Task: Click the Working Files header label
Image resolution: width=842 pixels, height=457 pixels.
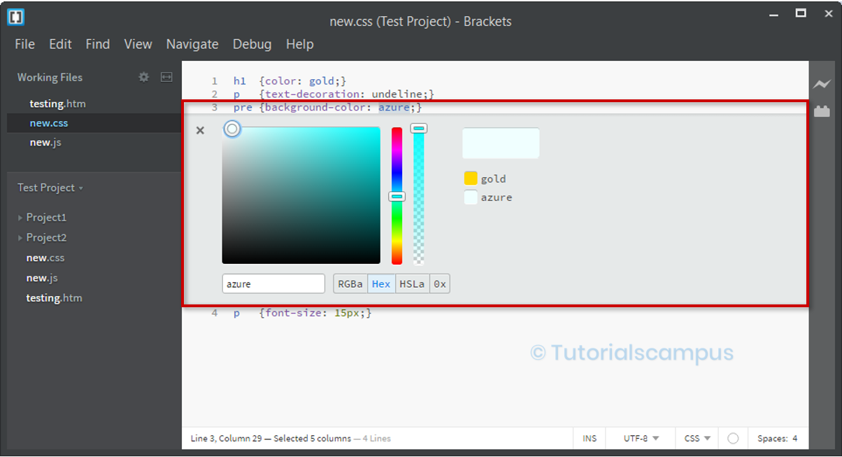Action: tap(50, 77)
